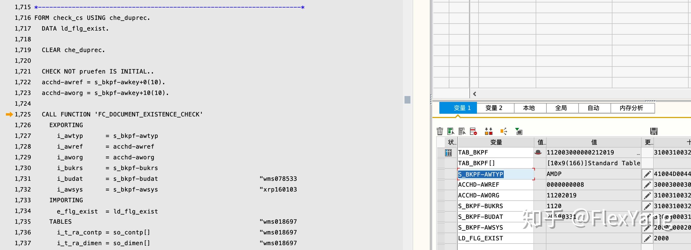Click the remove row icon with red minus

click(x=473, y=131)
